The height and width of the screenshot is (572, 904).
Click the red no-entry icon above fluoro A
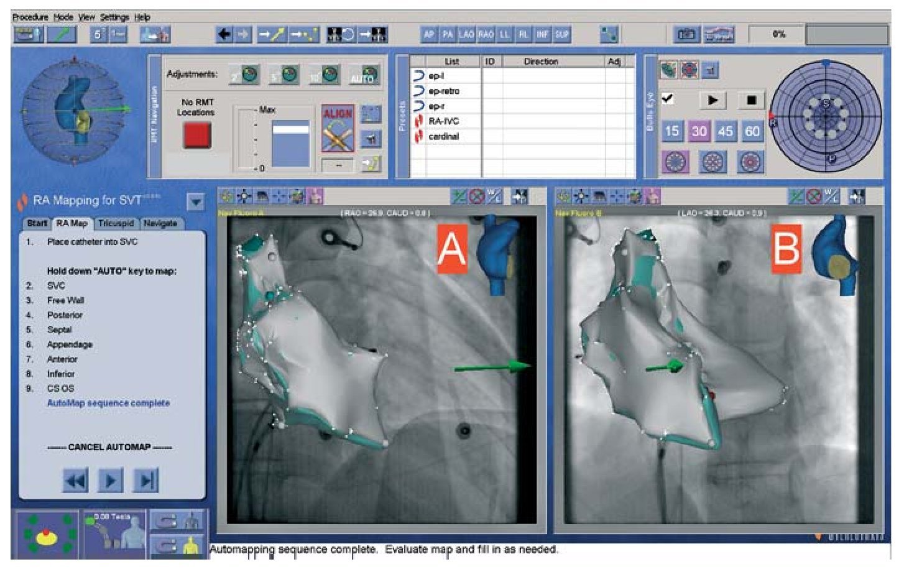477,197
